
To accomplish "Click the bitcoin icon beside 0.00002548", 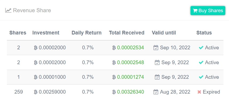I will 114,63.
